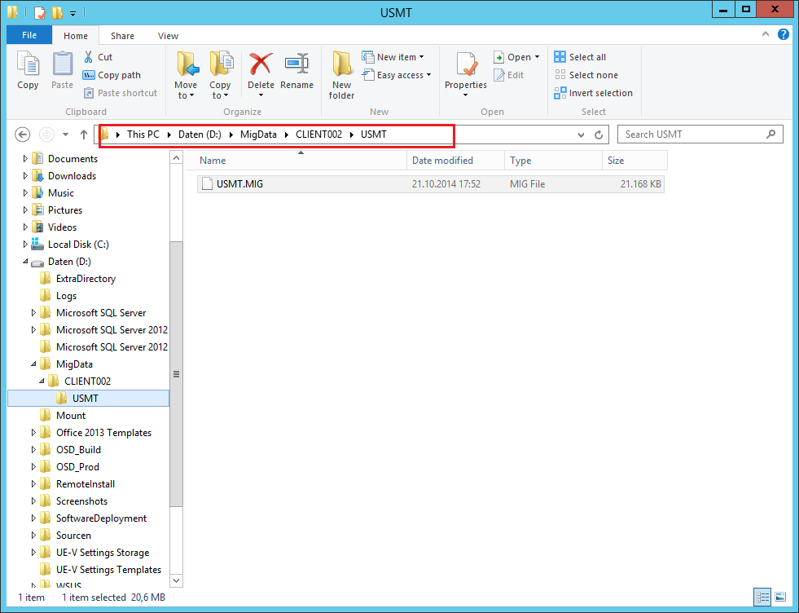
Task: Click MigData in the address breadcrumb
Action: [x=258, y=135]
